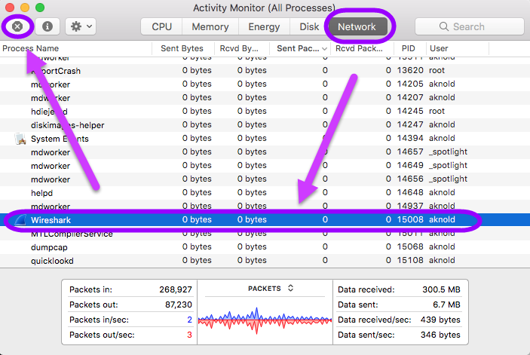Sort by User column header
Image resolution: width=530 pixels, height=355 pixels.
[x=457, y=49]
